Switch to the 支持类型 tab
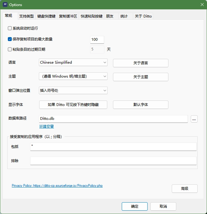207x214 pixels. click(x=27, y=16)
